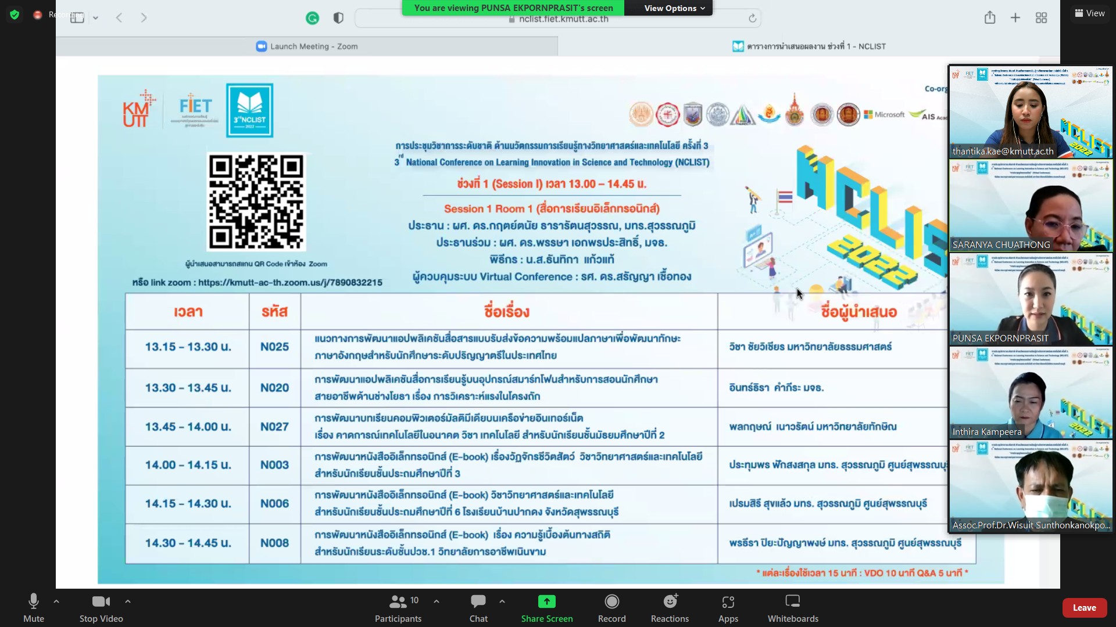Image resolution: width=1116 pixels, height=627 pixels.
Task: Open the Zoom Apps panel
Action: (728, 607)
